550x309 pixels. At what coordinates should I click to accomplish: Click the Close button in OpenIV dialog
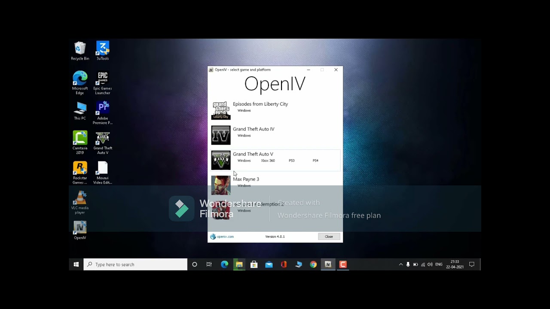pyautogui.click(x=329, y=236)
